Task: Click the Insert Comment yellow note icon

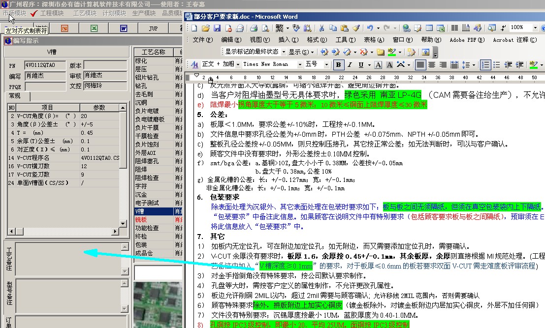Action: 380,52
